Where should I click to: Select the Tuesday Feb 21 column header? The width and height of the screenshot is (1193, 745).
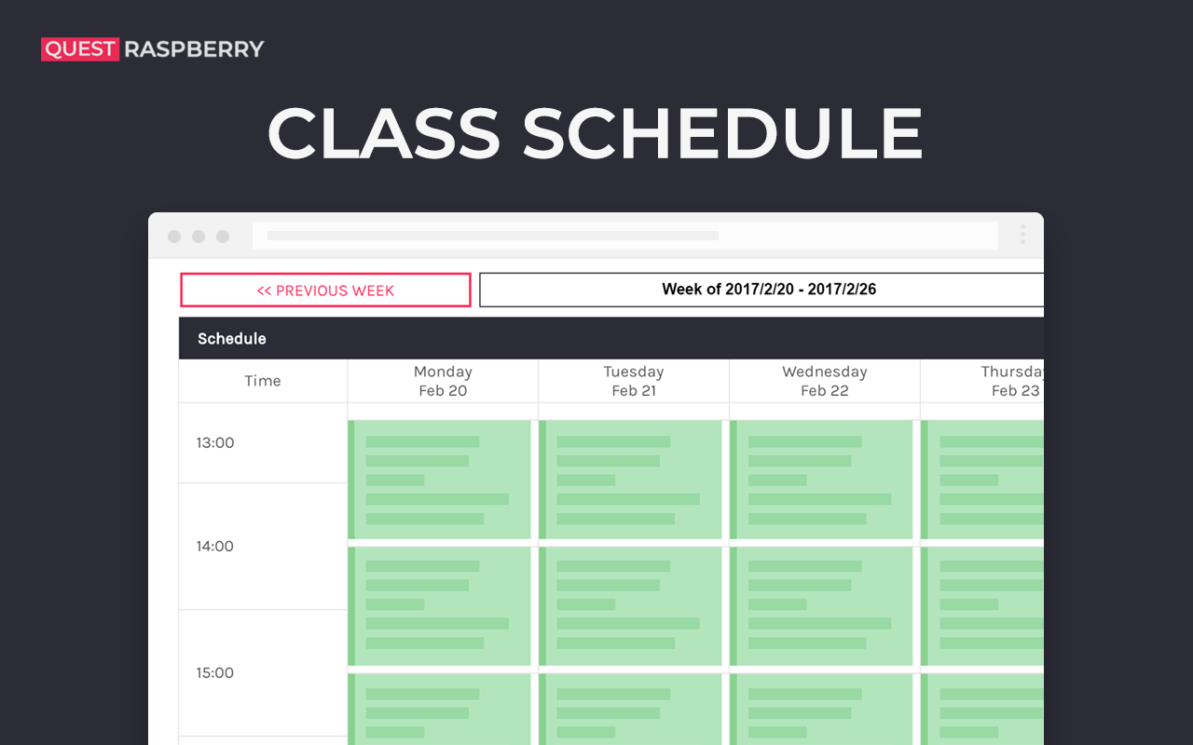pos(634,381)
